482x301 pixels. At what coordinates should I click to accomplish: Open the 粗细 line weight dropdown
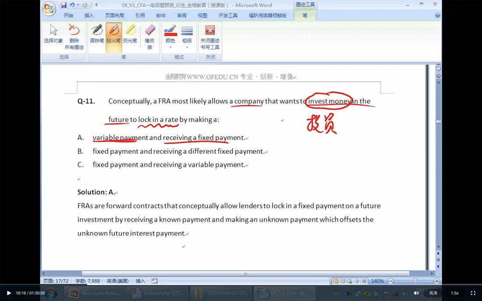pyautogui.click(x=187, y=37)
